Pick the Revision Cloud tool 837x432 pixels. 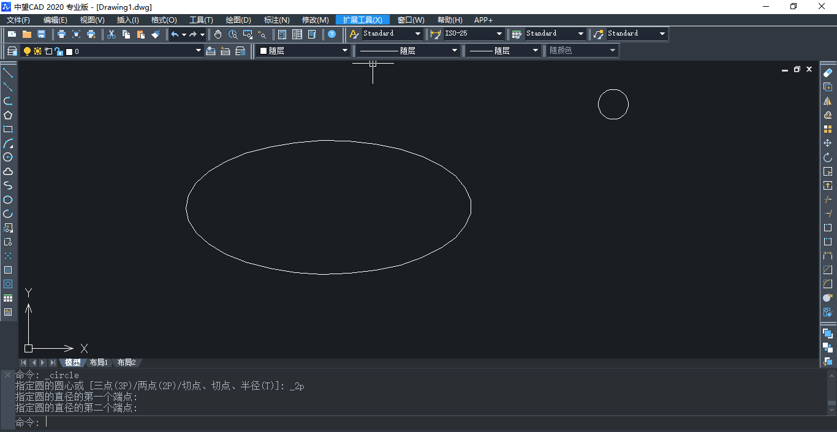(8, 171)
